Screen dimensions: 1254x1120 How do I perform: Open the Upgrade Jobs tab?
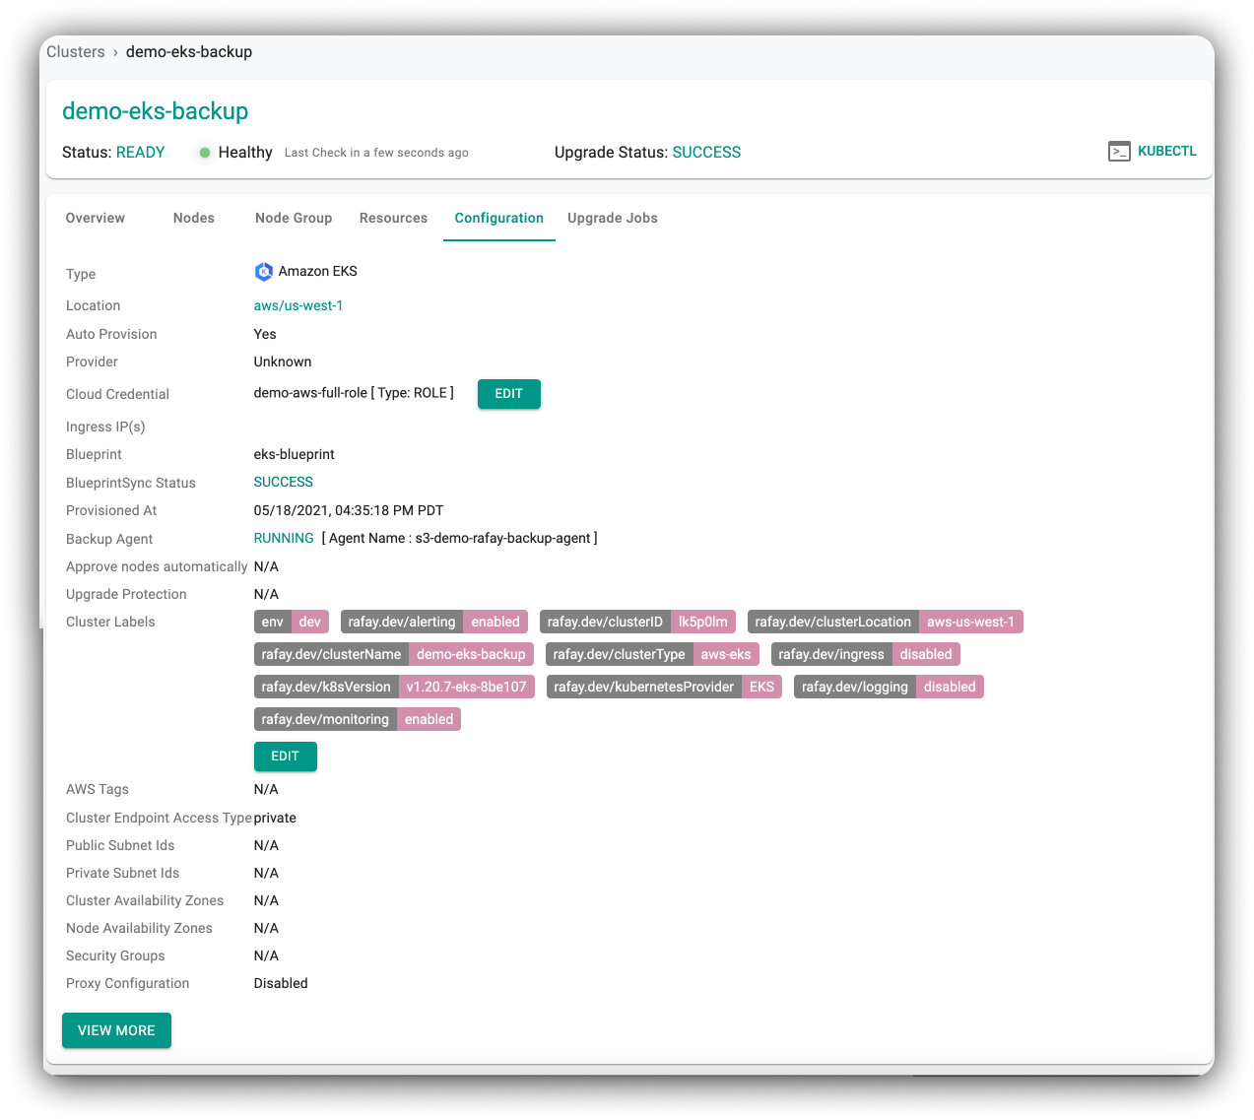point(613,218)
